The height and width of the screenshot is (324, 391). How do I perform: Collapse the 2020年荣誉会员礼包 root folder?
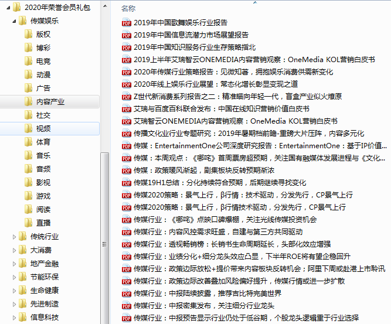(8, 8)
